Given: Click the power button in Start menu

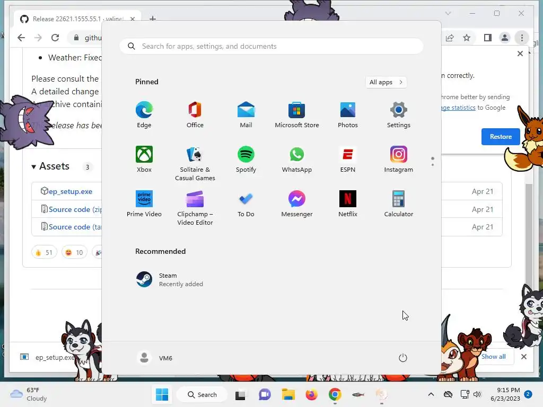Looking at the screenshot, I should [x=403, y=358].
